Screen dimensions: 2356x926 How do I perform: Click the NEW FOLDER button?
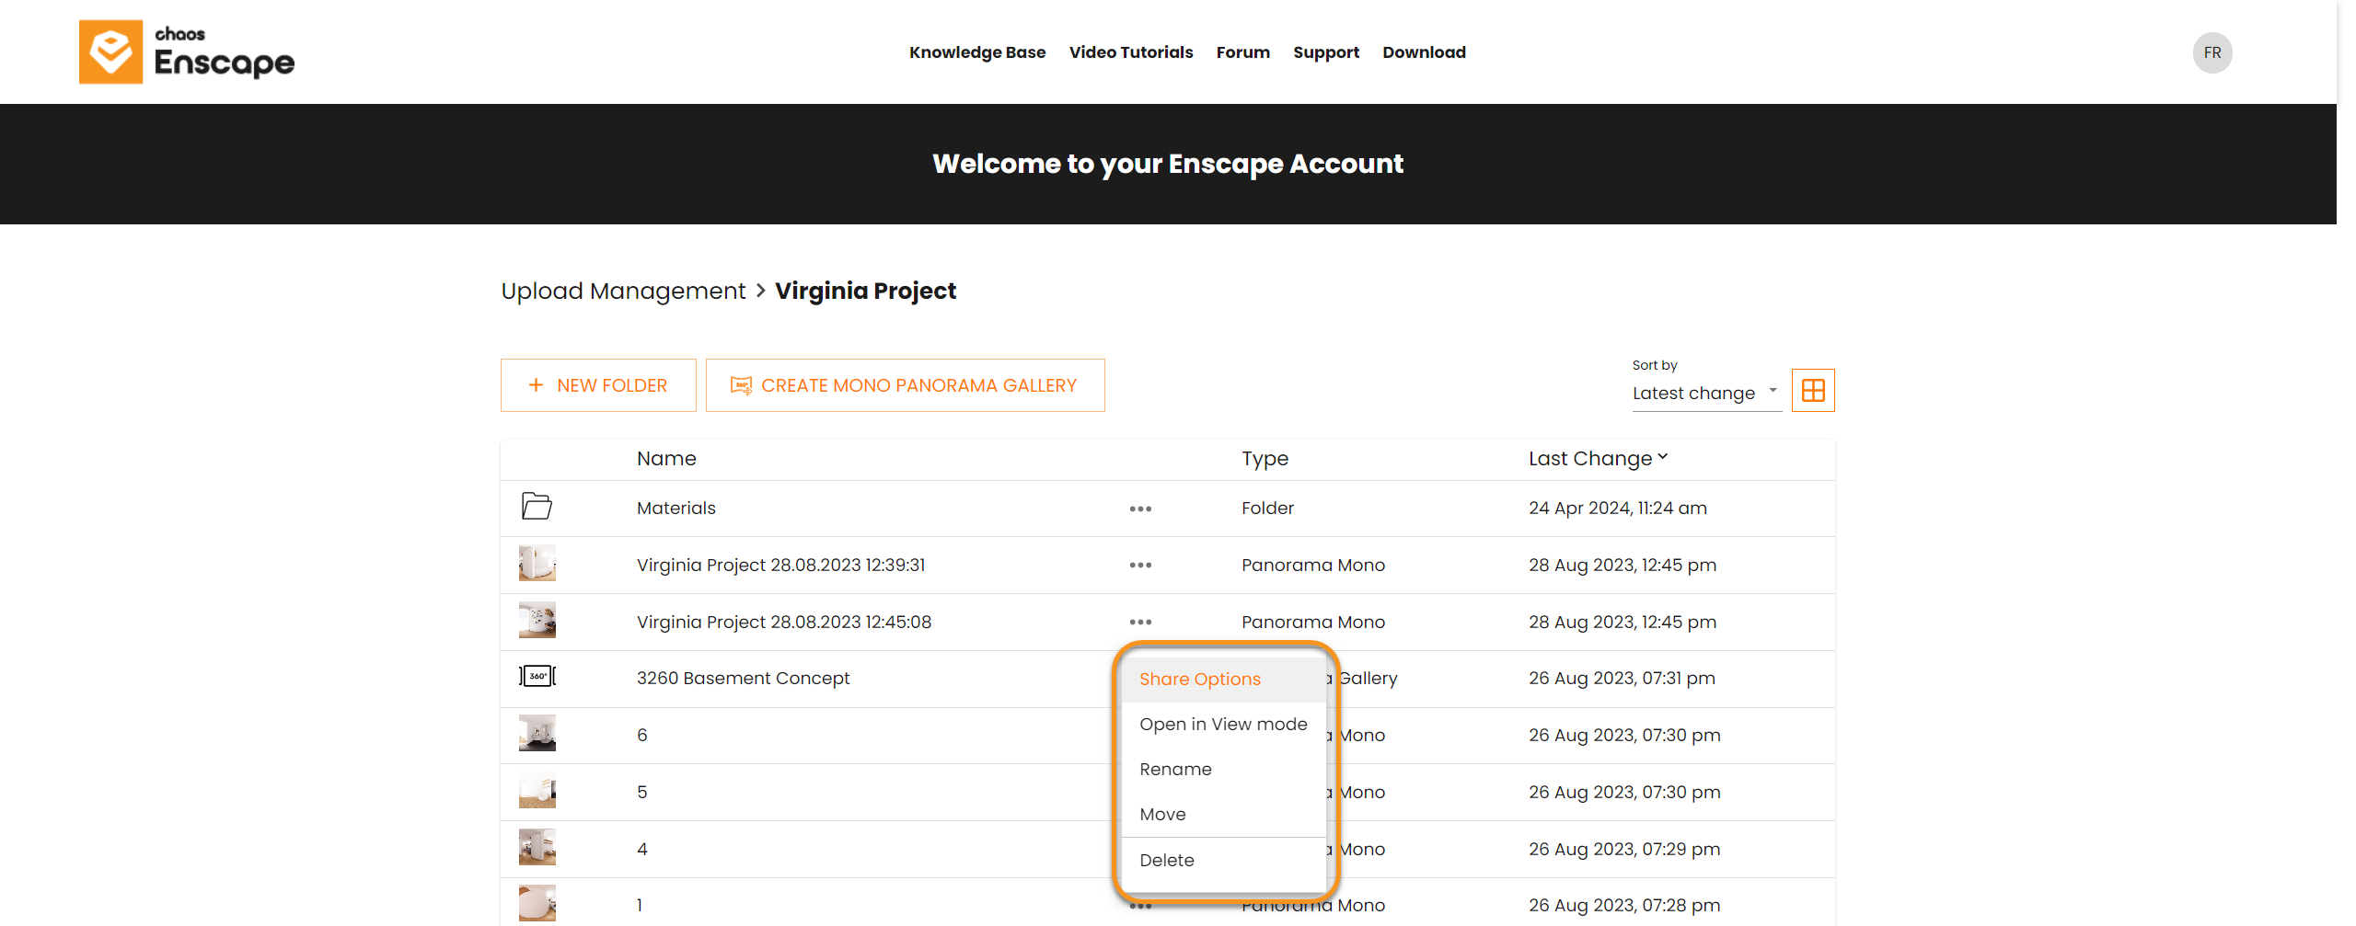pos(598,385)
